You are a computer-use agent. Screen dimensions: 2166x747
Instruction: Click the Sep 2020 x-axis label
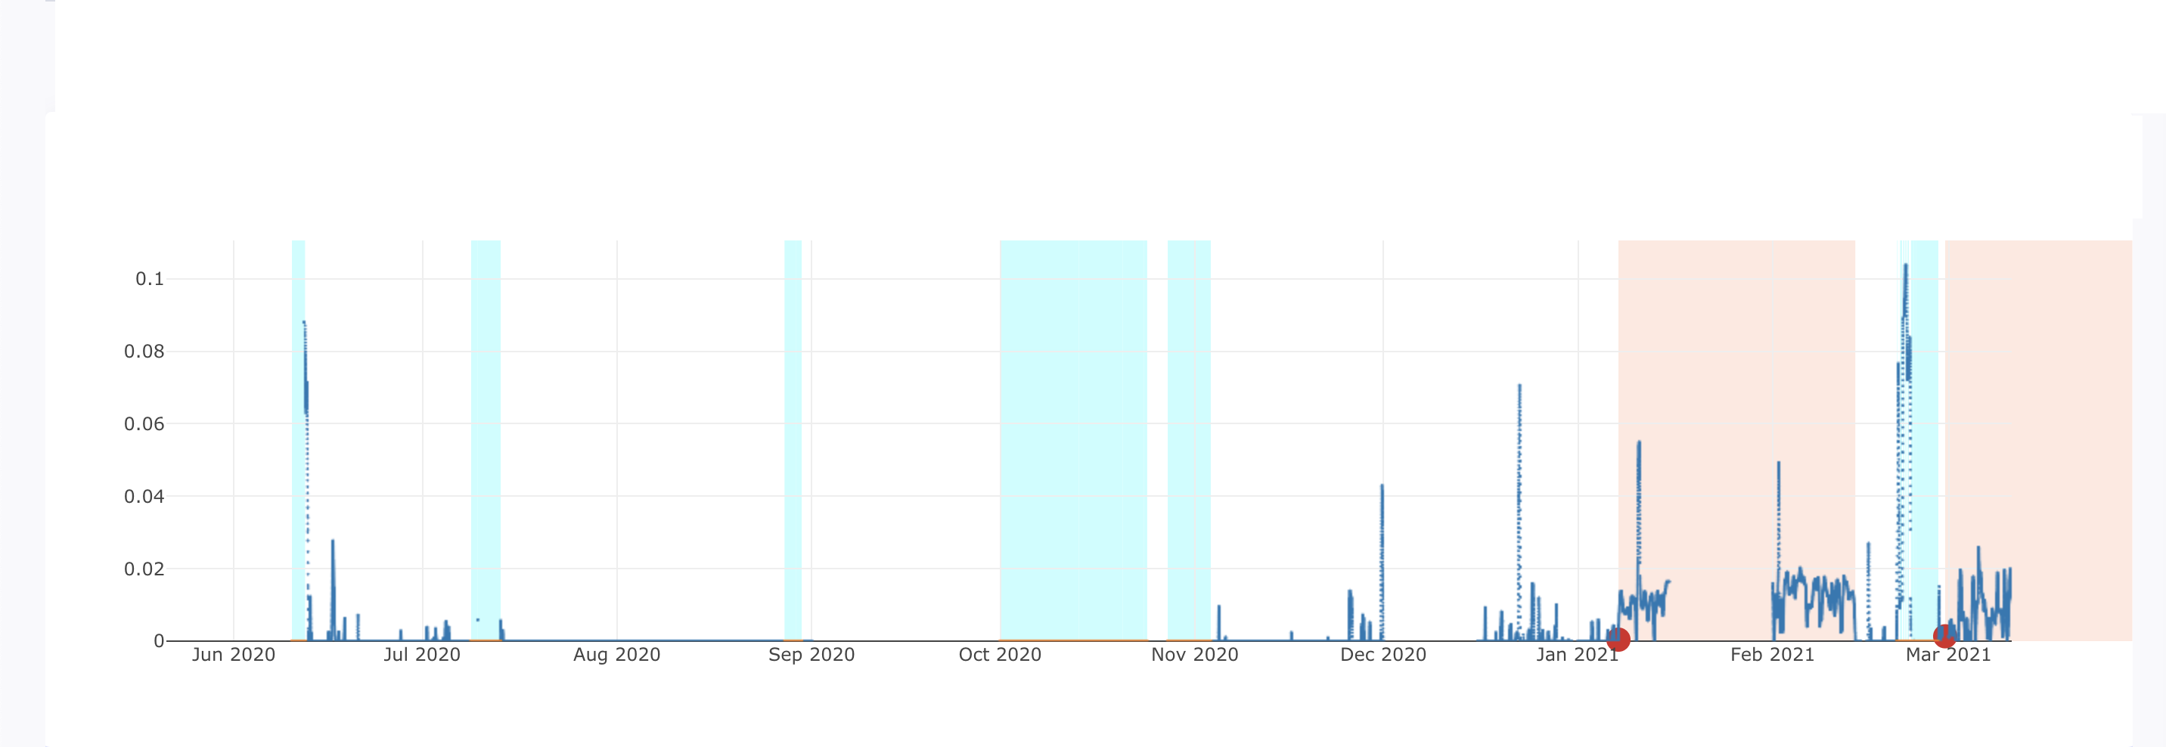(x=811, y=655)
